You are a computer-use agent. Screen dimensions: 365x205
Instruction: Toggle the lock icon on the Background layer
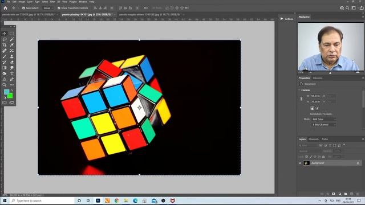point(358,163)
